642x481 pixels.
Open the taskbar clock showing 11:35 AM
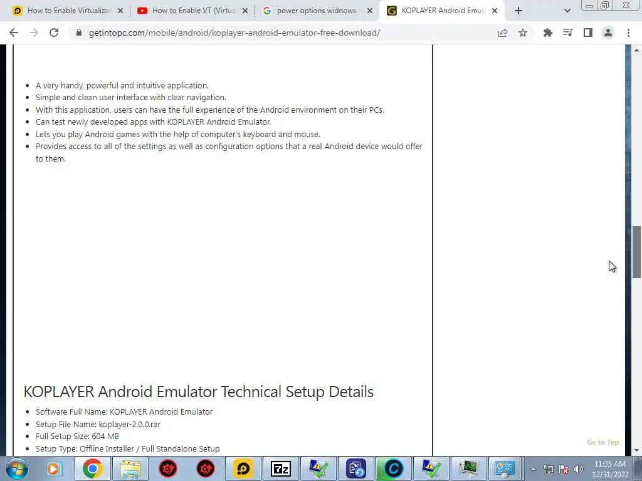click(610, 469)
